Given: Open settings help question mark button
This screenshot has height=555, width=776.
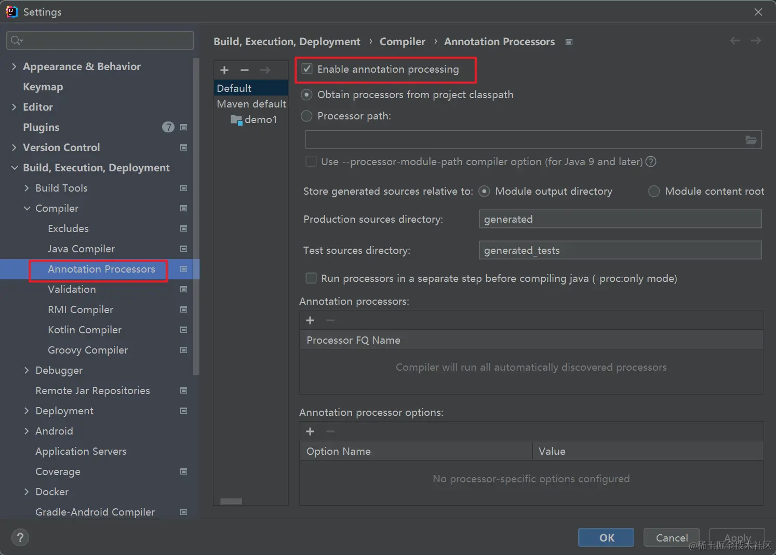Looking at the screenshot, I should click(20, 537).
